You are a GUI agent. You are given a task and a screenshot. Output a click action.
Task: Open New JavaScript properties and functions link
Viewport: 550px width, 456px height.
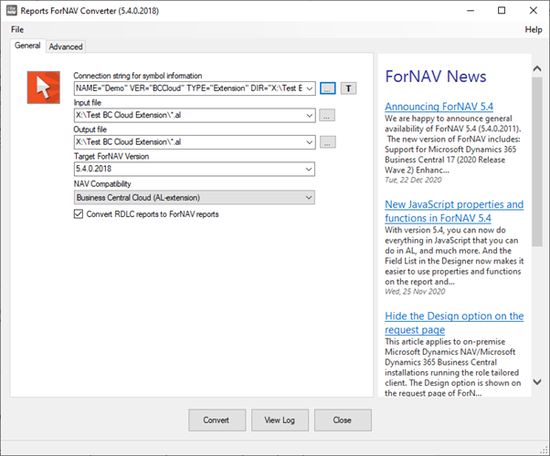point(454,212)
